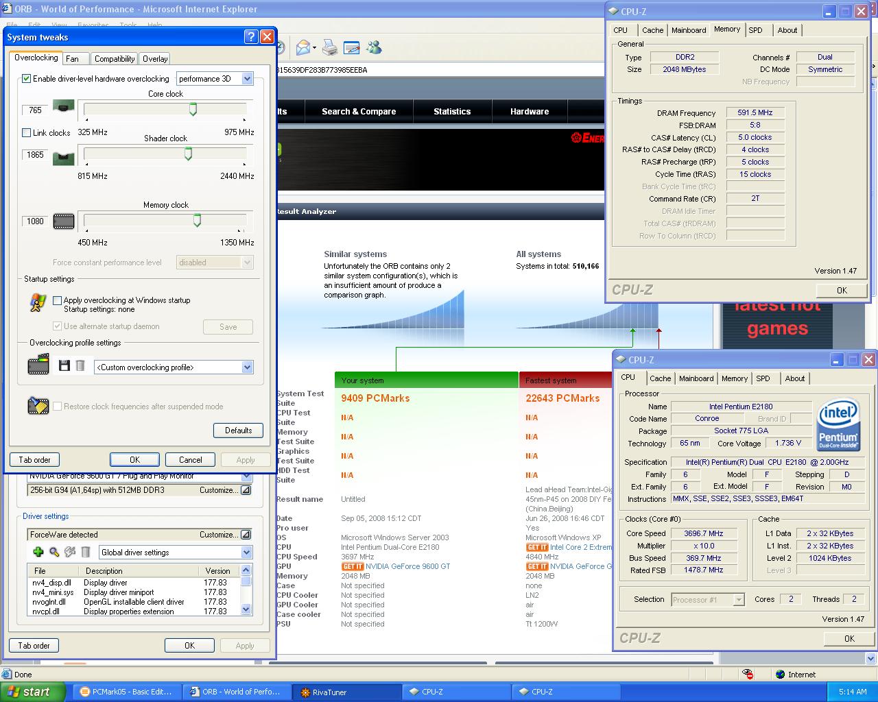Viewport: 878px width, 702px height.
Task: Click the GET IT badge beside Intel Core 2 Extreme
Action: (x=537, y=547)
